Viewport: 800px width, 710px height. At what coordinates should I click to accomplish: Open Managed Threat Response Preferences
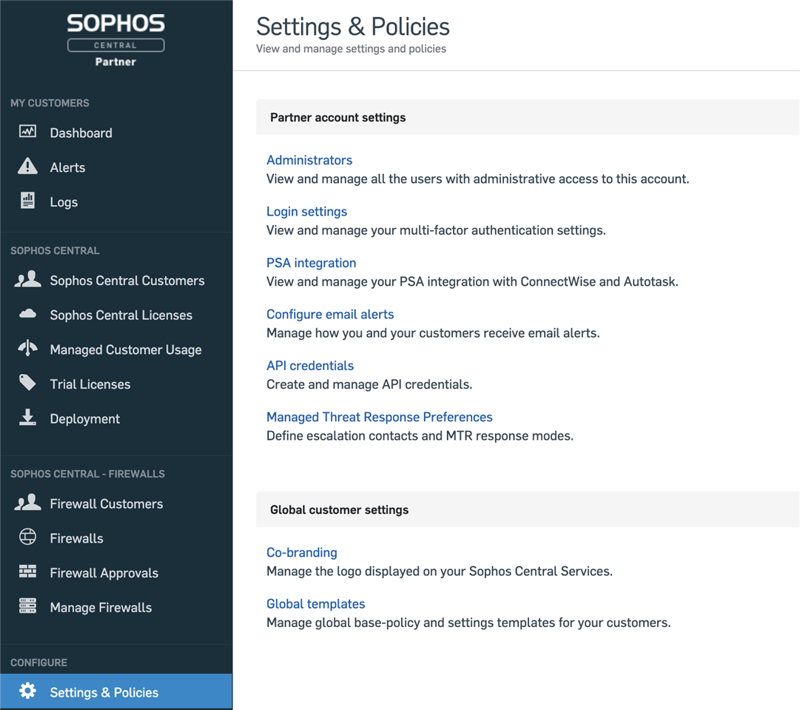[379, 418]
